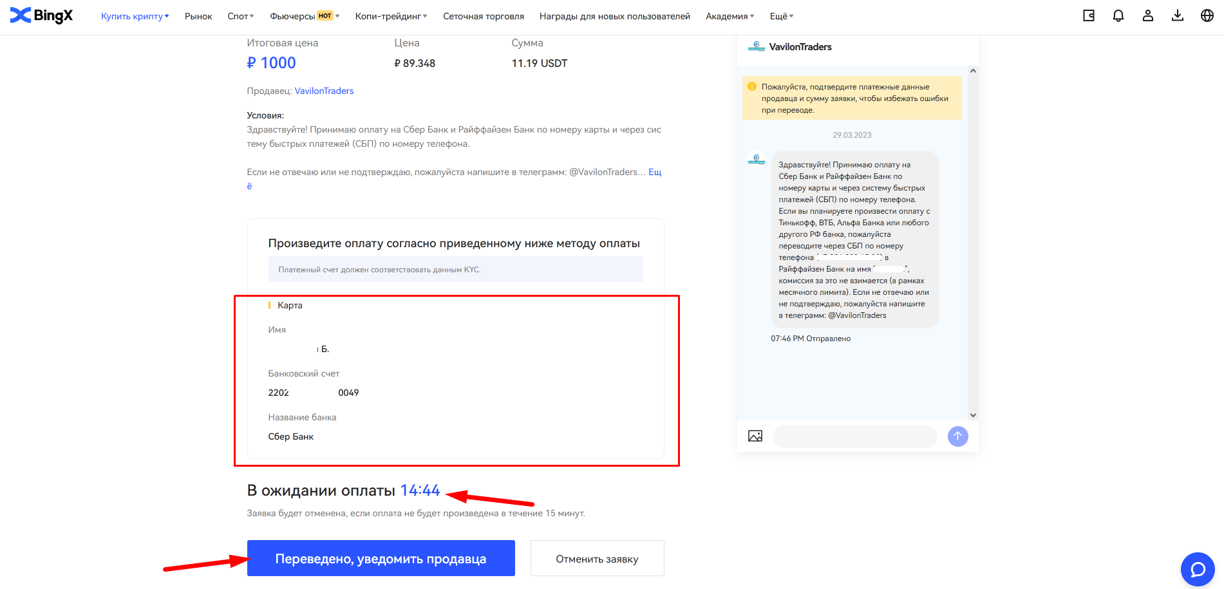
Task: Open the user profile icon
Action: [1148, 16]
